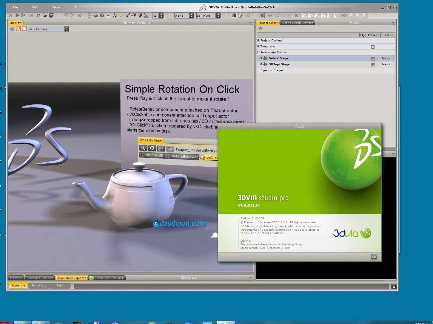Open the Explorers panel menu arrow
Screen dimensions: 433x324
tap(251, 278)
